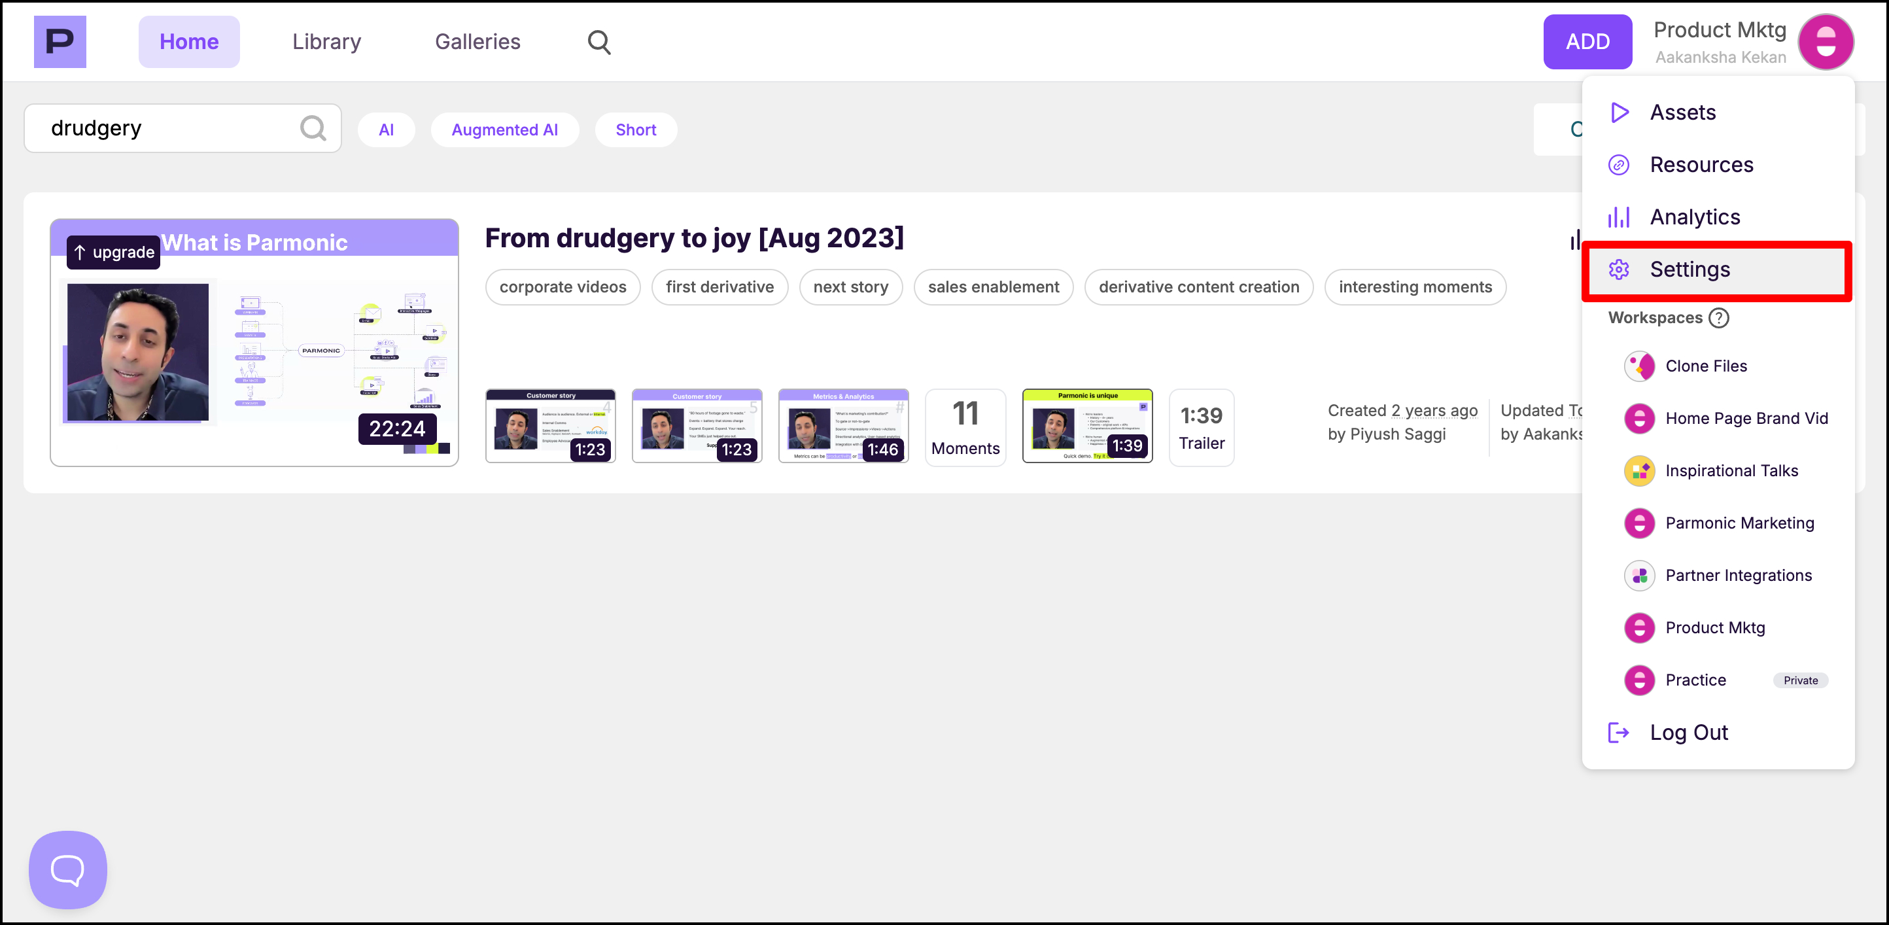Switch to the Galleries tab
Viewport: 1889px width, 925px height.
477,42
